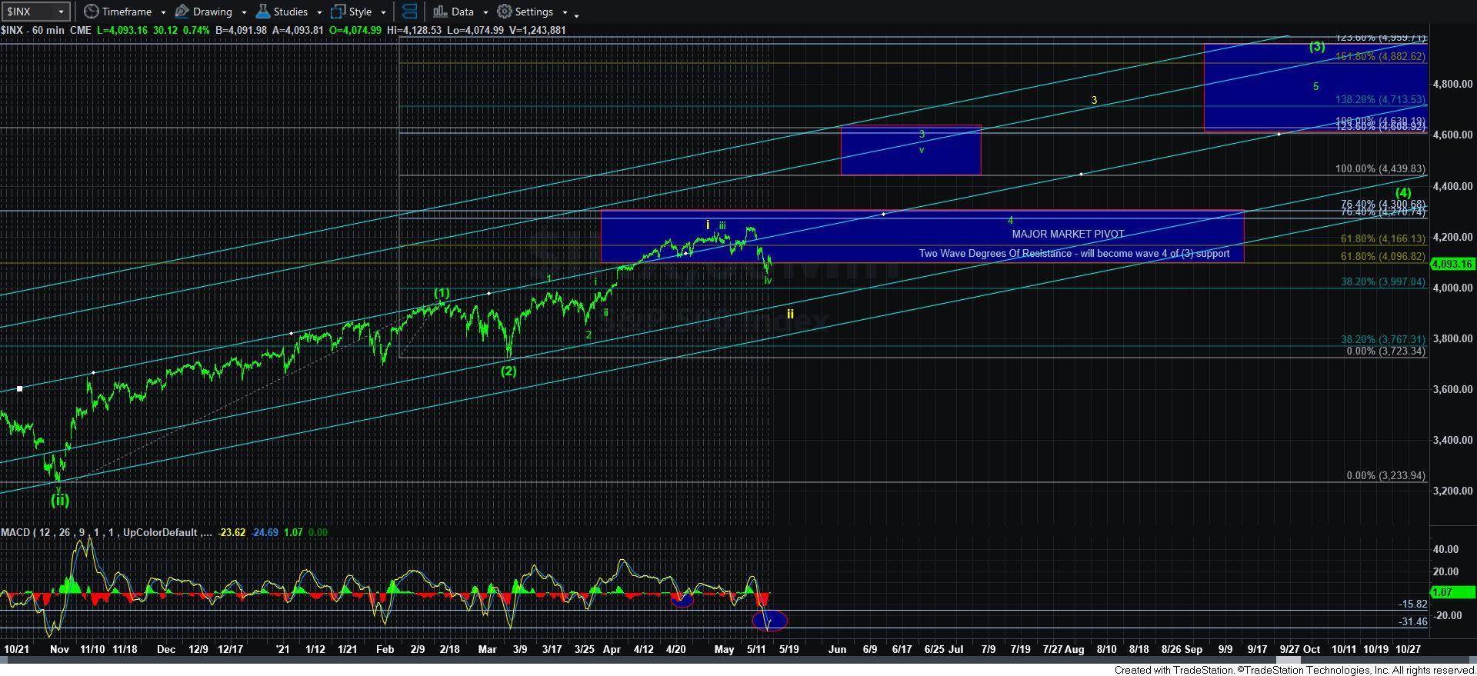Open the toolbar overflow arrow after Settings
Screen dimensions: 1477x676
(x=576, y=14)
